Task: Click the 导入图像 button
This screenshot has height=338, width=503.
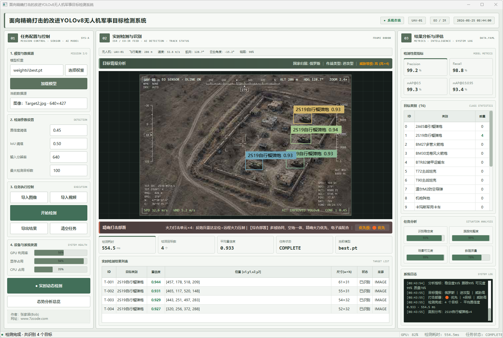Action: [29, 197]
